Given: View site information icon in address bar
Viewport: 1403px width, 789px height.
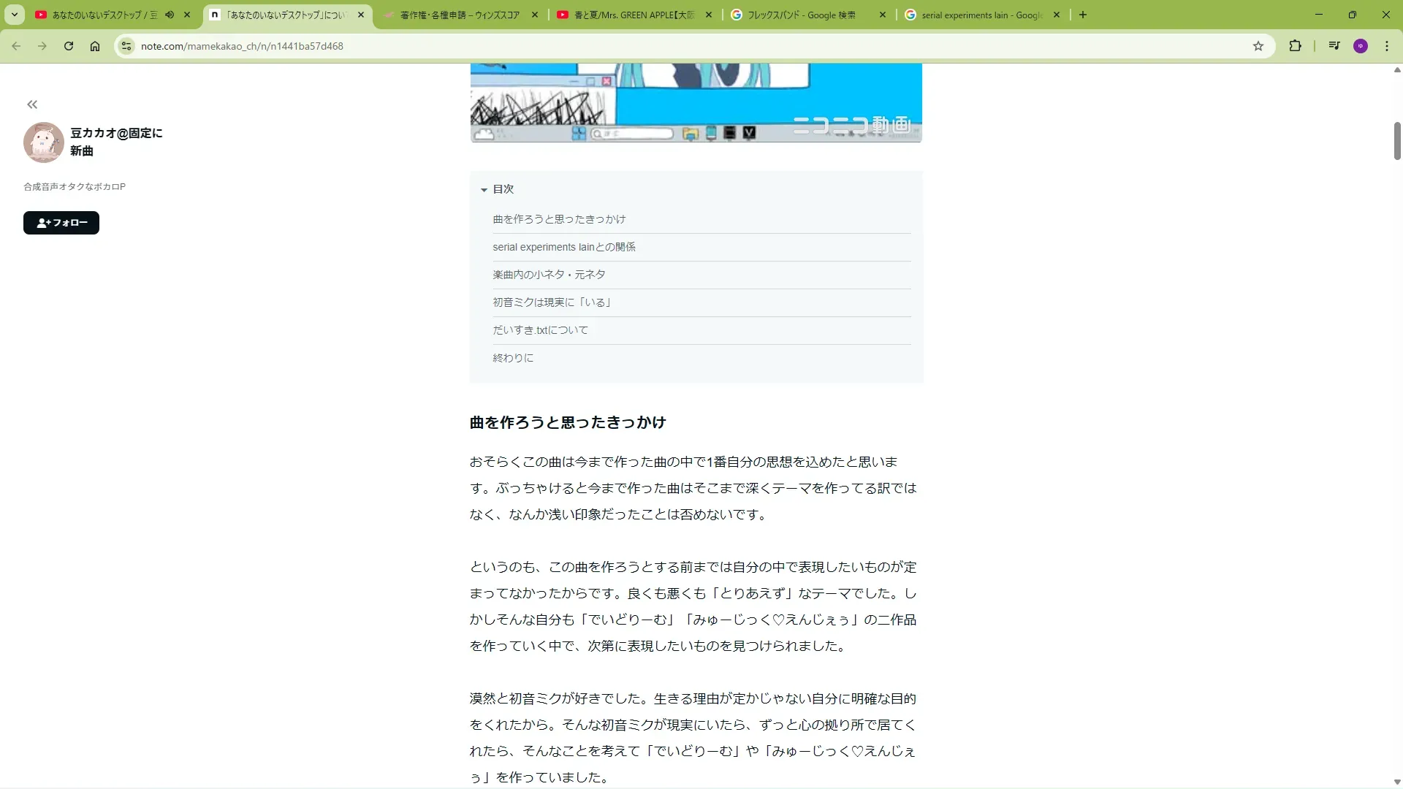Looking at the screenshot, I should pos(126,46).
